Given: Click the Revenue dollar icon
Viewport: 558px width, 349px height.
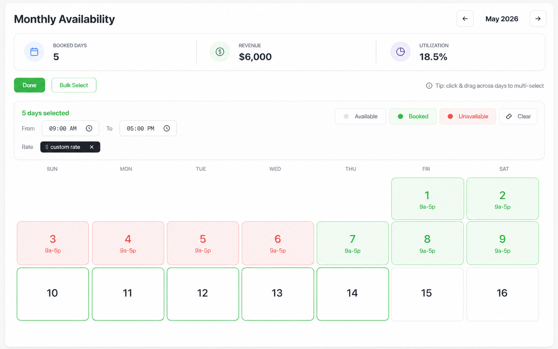Looking at the screenshot, I should point(220,52).
